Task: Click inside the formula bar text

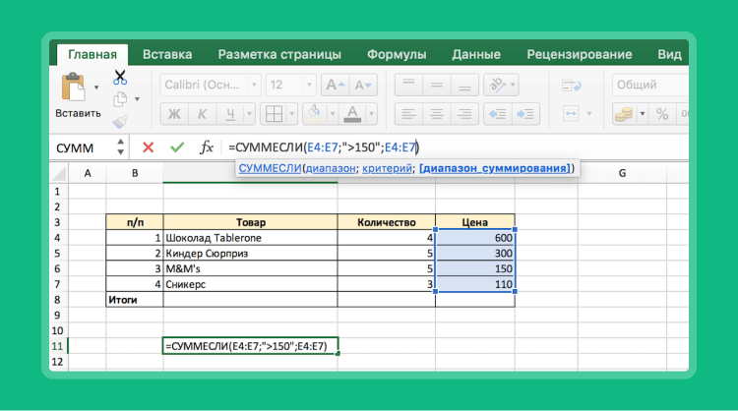Action: (324, 147)
